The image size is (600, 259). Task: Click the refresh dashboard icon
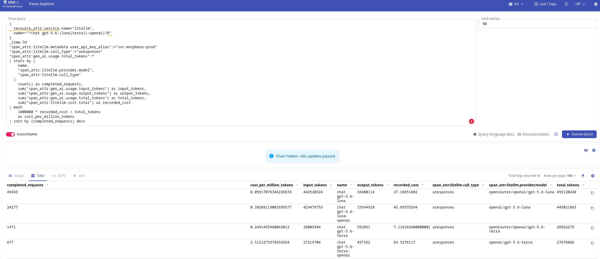click(x=566, y=4)
